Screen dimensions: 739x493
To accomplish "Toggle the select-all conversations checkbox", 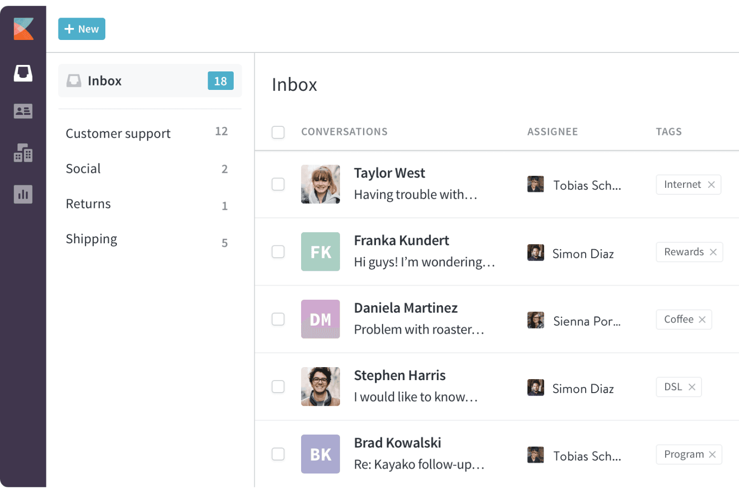I will tap(278, 132).
